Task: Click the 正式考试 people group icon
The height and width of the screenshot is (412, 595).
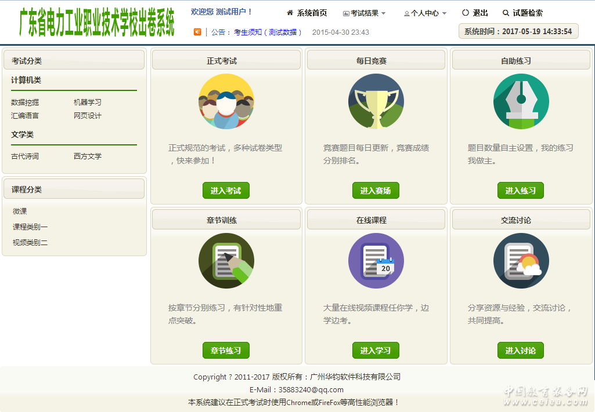Action: (x=226, y=102)
